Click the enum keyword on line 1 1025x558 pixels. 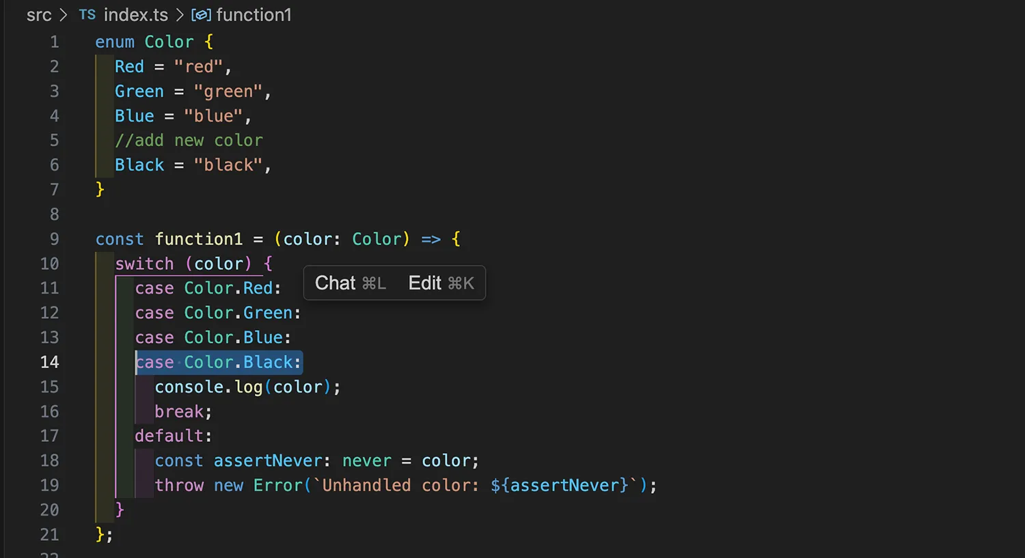coord(115,42)
